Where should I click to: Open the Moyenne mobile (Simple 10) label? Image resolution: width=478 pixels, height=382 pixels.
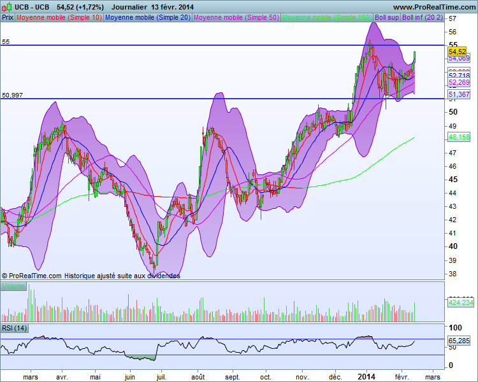(x=59, y=17)
